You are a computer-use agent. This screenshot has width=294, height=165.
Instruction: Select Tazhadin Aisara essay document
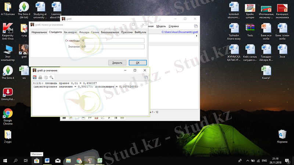[234, 32]
